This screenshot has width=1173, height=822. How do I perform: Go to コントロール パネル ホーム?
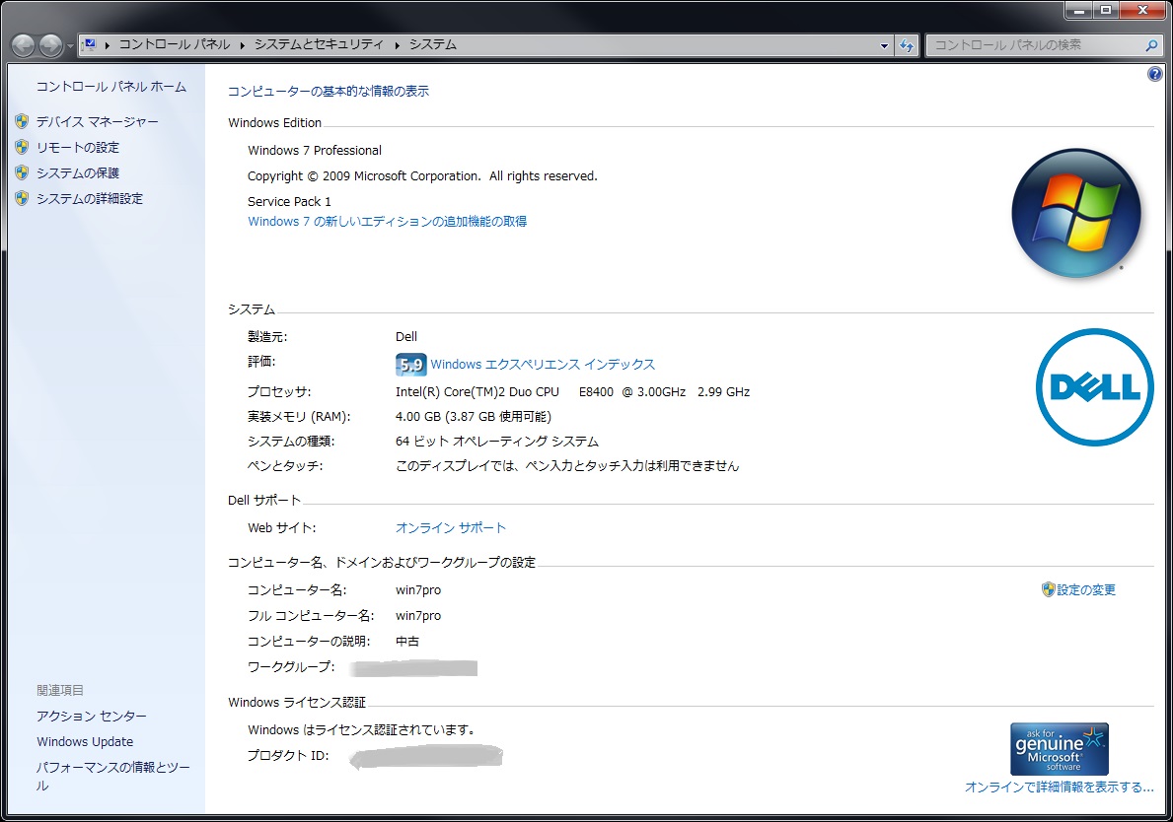point(111,87)
